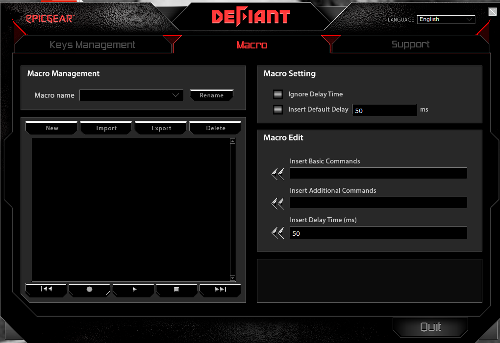Click the Export button

click(x=161, y=128)
